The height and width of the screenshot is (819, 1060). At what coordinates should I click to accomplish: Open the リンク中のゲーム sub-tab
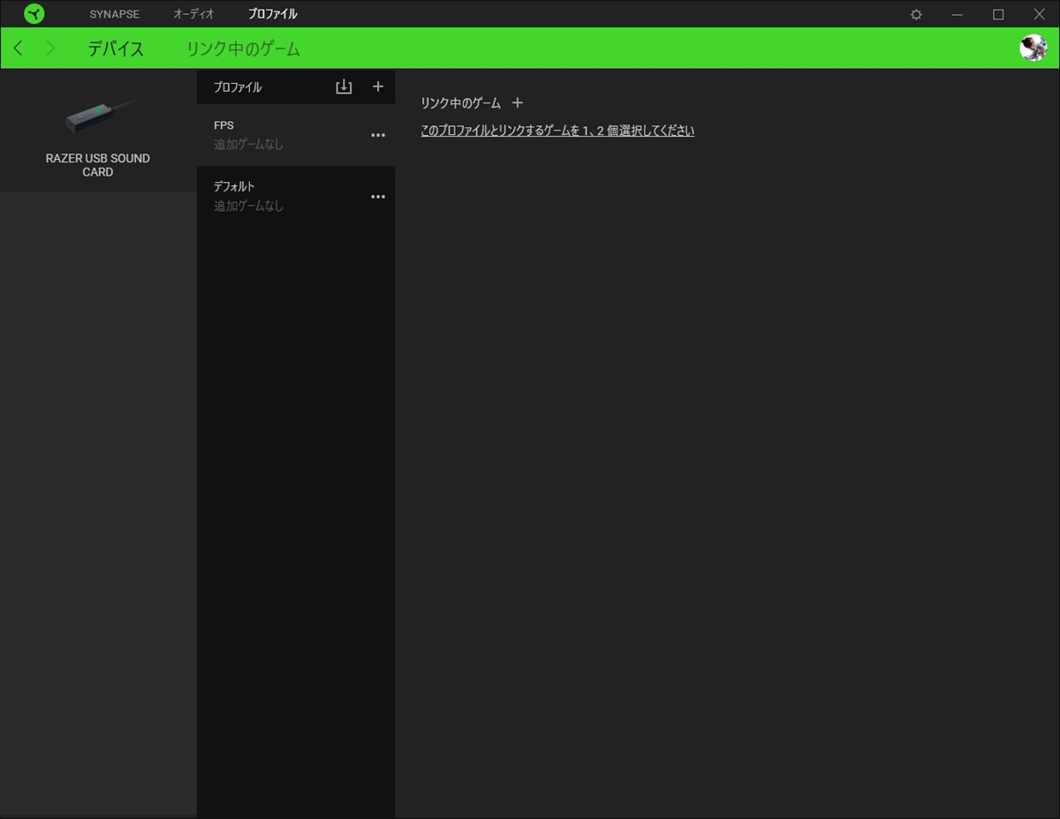point(243,49)
